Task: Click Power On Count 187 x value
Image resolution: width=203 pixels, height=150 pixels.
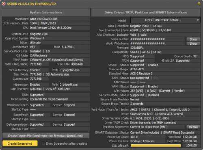Action: (x=134, y=137)
